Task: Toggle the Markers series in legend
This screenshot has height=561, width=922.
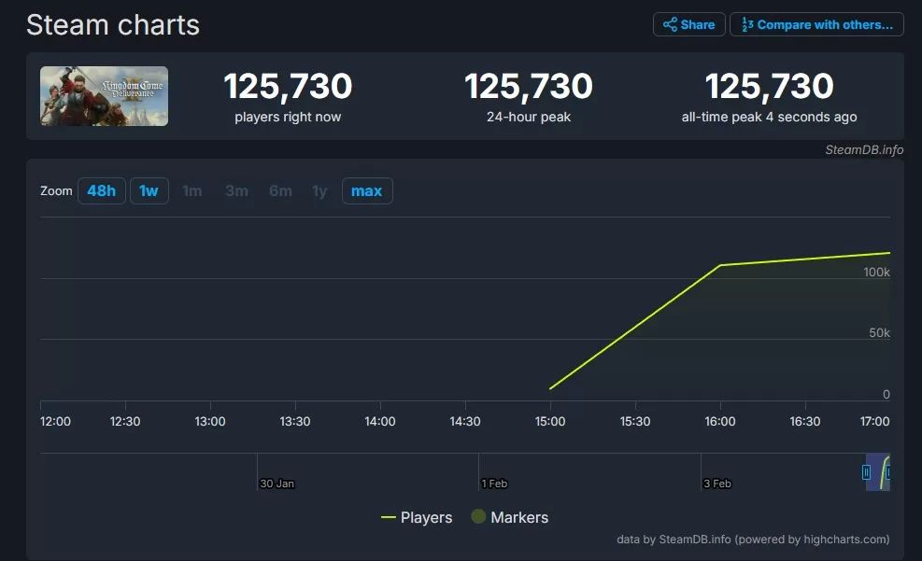Action: click(x=510, y=517)
